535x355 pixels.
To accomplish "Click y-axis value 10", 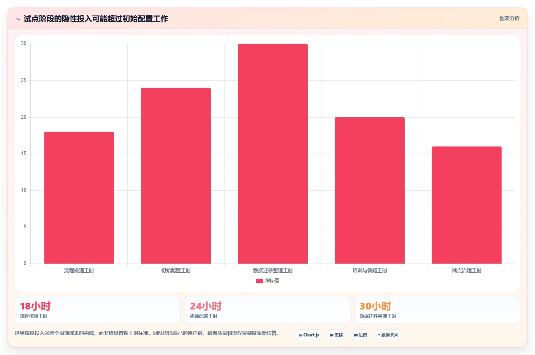I will (24, 190).
